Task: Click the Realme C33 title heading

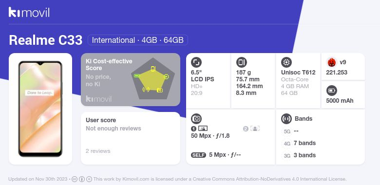Action: [x=46, y=40]
